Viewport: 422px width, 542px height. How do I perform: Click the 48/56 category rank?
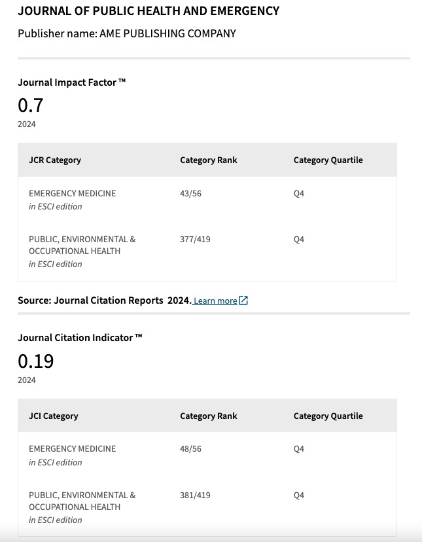pos(190,449)
